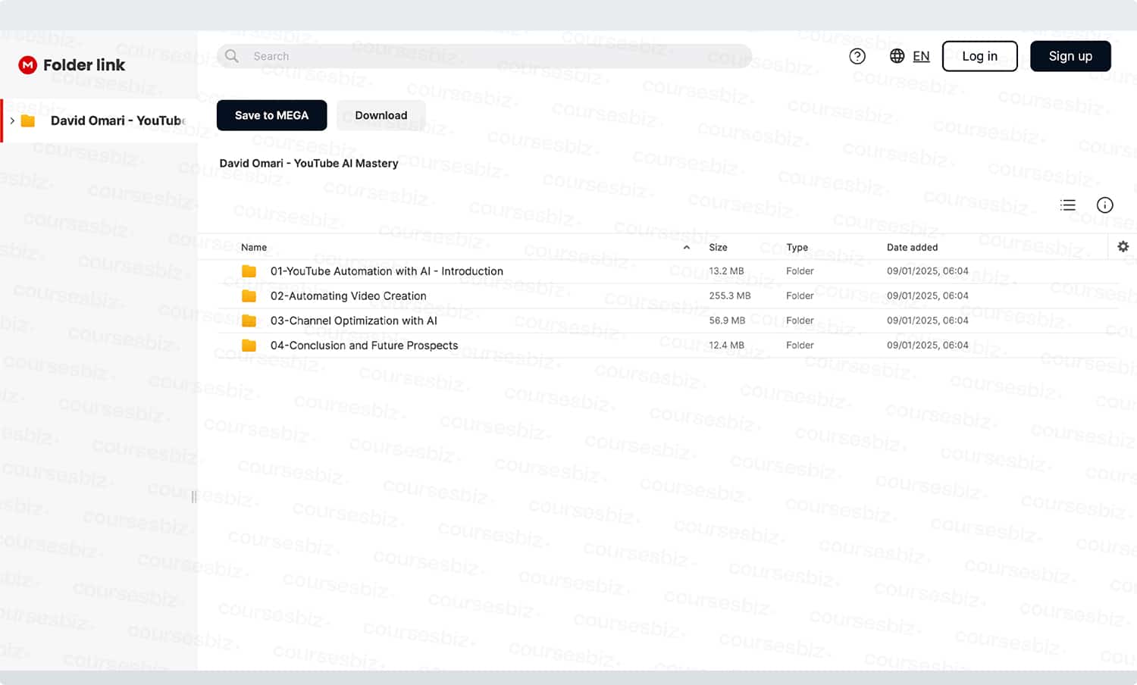This screenshot has height=685, width=1137.
Task: Click folder icon for 02-Automating Video Creation
Action: [249, 296]
